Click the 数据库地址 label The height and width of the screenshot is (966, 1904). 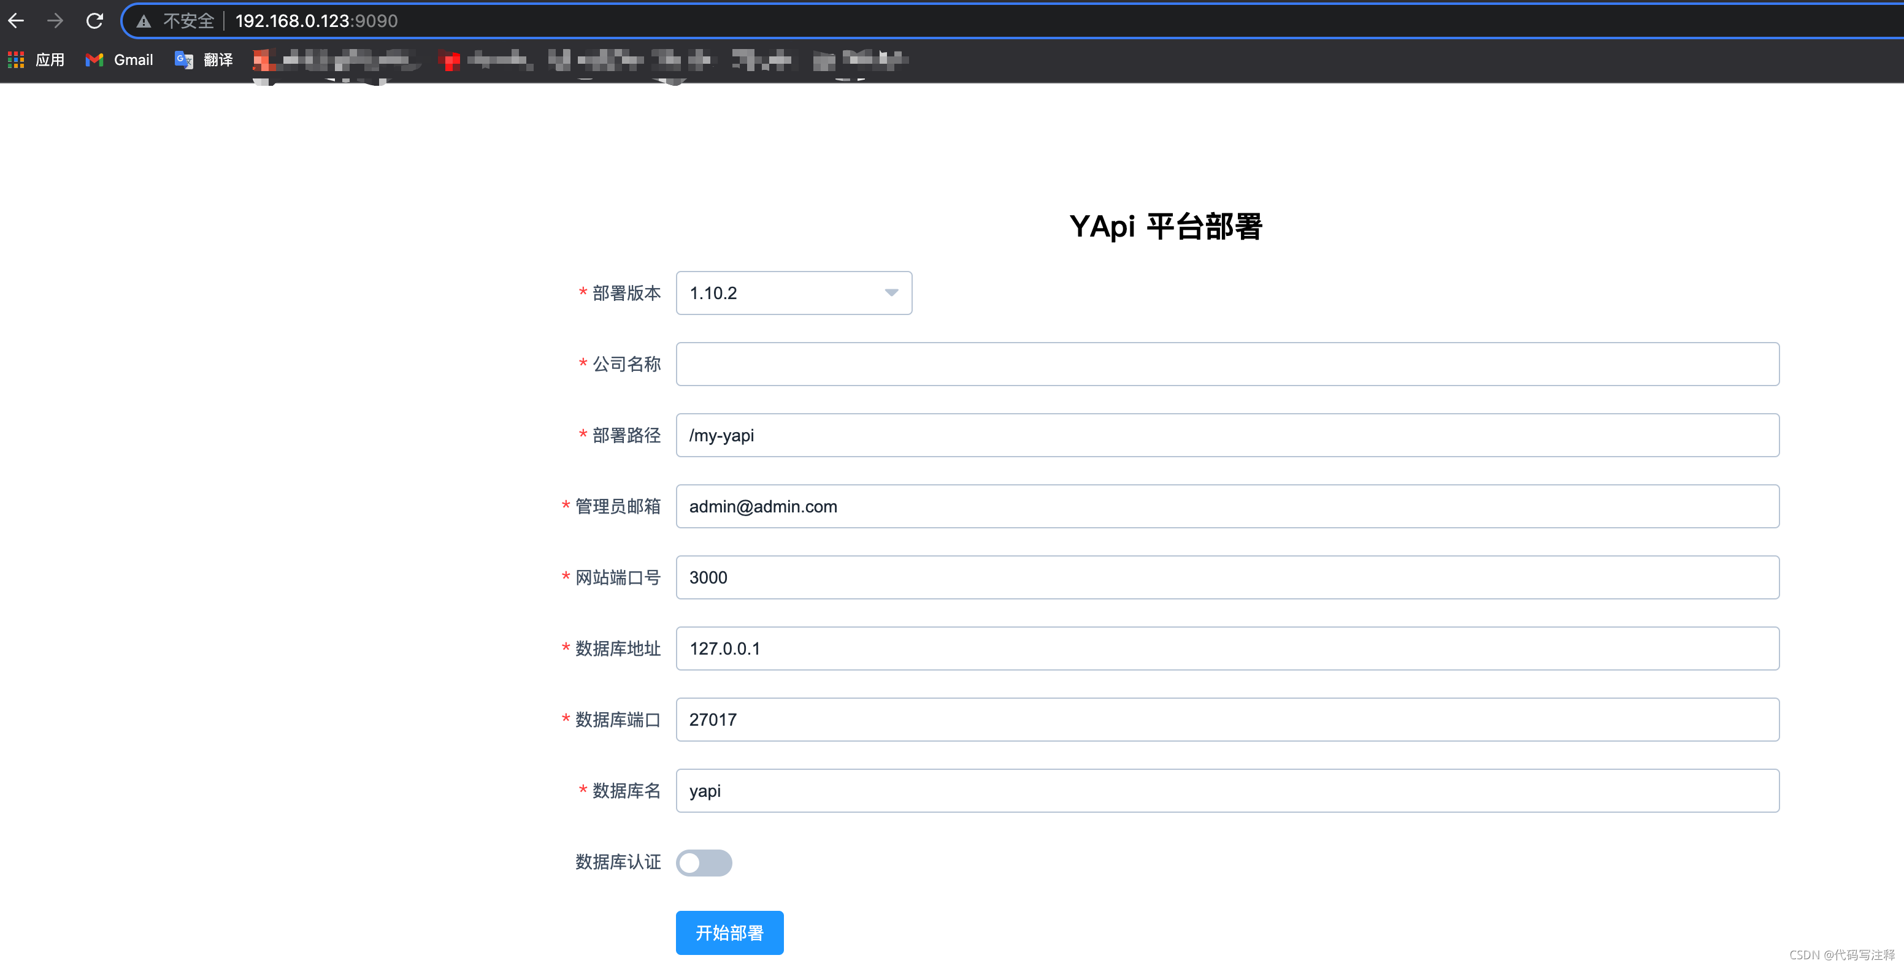coord(618,648)
